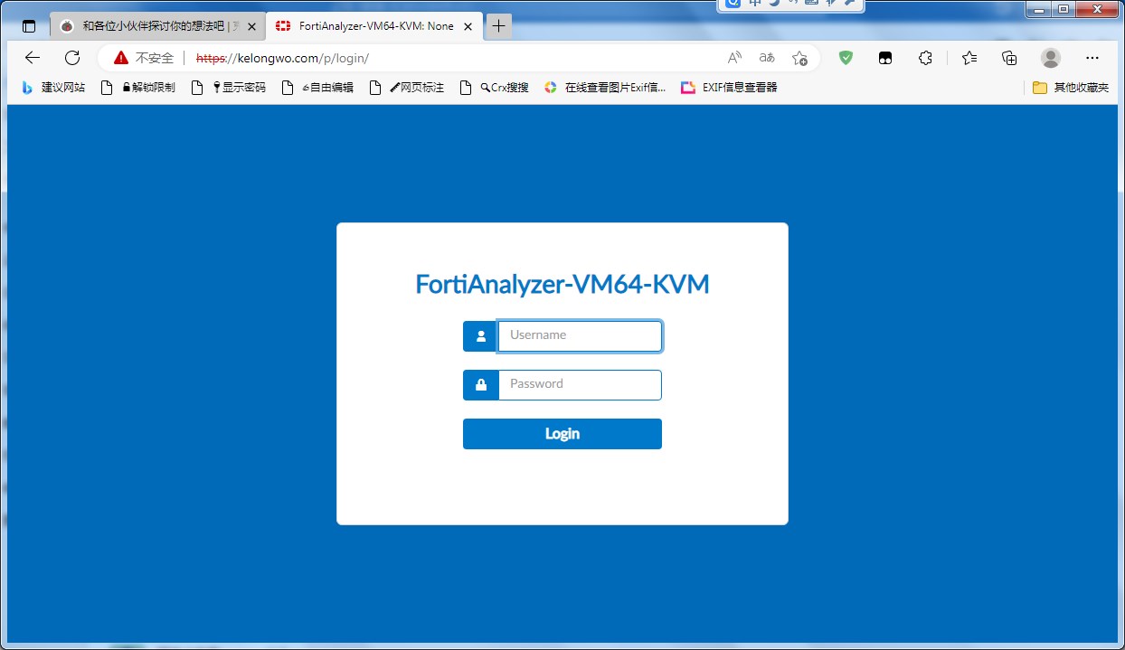Open the 自由编辑 bookmark
The image size is (1125, 650).
pyautogui.click(x=317, y=88)
